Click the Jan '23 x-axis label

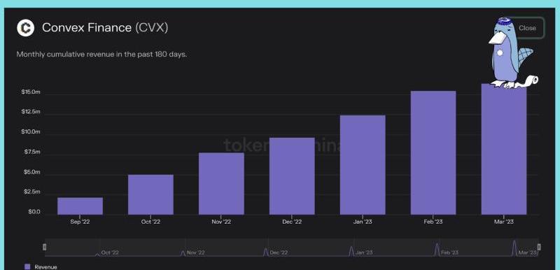(363, 222)
